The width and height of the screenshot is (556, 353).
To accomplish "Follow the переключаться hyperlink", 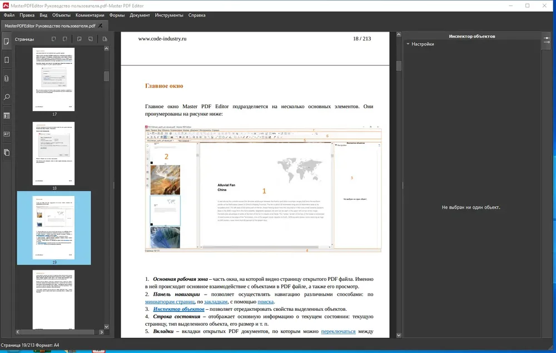I will pyautogui.click(x=338, y=331).
